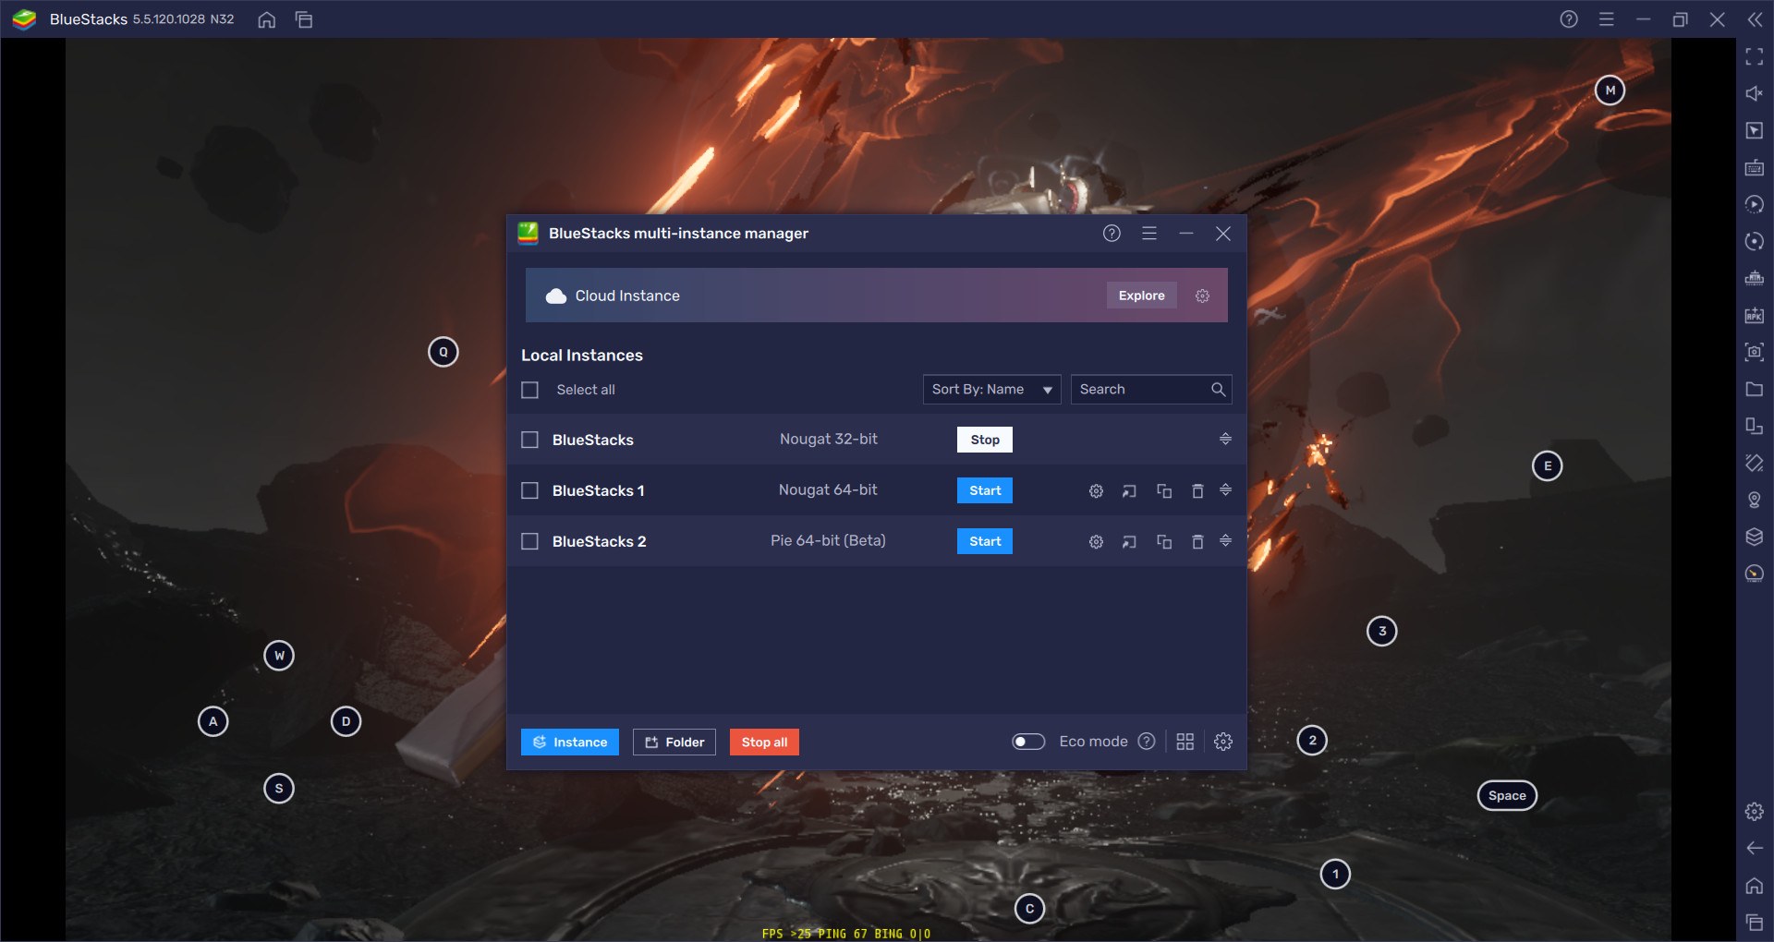Open Eco mode help tooltip icon
The width and height of the screenshot is (1774, 942).
pyautogui.click(x=1147, y=742)
